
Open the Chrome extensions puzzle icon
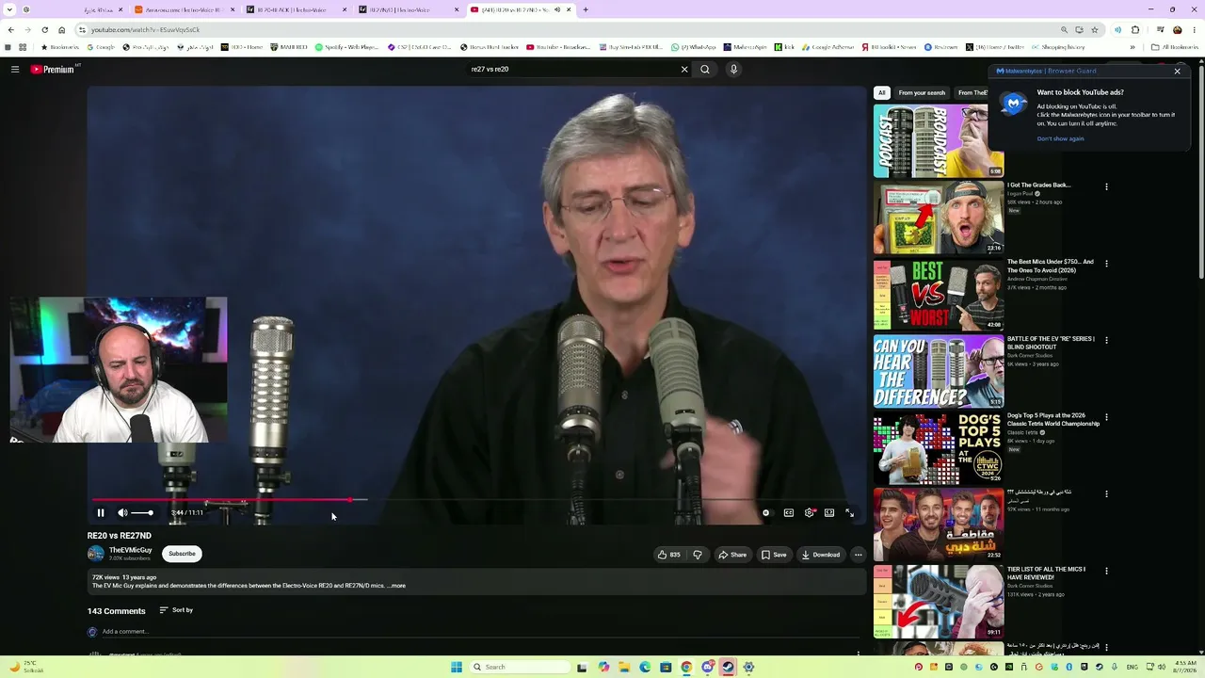pos(1135,29)
